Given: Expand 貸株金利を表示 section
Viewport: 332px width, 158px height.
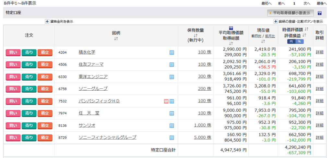Looking at the screenshot, I should [x=47, y=22].
